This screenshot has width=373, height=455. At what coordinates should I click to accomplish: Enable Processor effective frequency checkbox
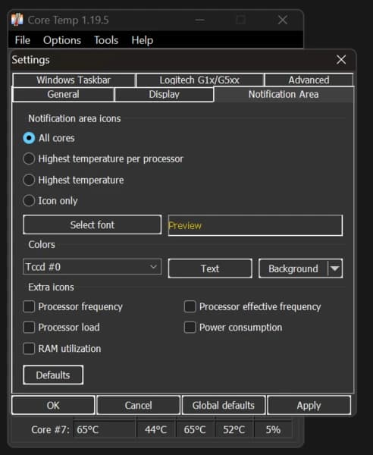pyautogui.click(x=190, y=306)
